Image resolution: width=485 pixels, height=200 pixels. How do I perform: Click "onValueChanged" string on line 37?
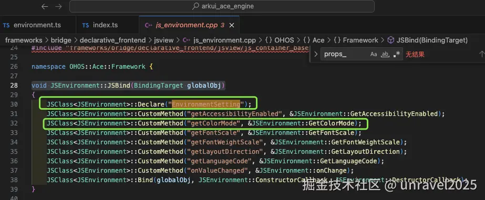click(218, 170)
